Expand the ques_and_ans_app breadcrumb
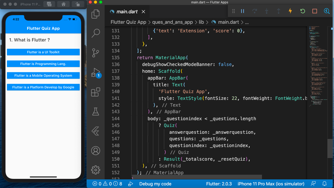The width and height of the screenshot is (334, 188). (172, 22)
